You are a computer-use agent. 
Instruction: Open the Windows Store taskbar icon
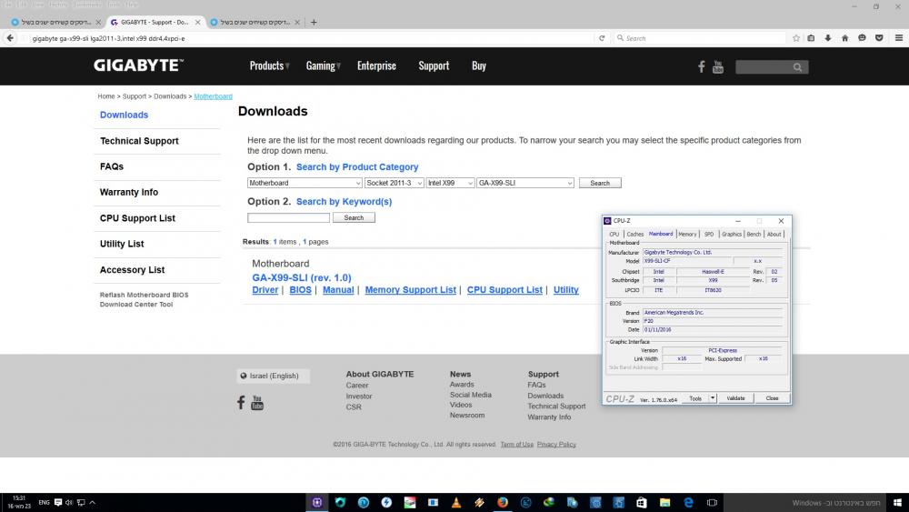tap(642, 503)
